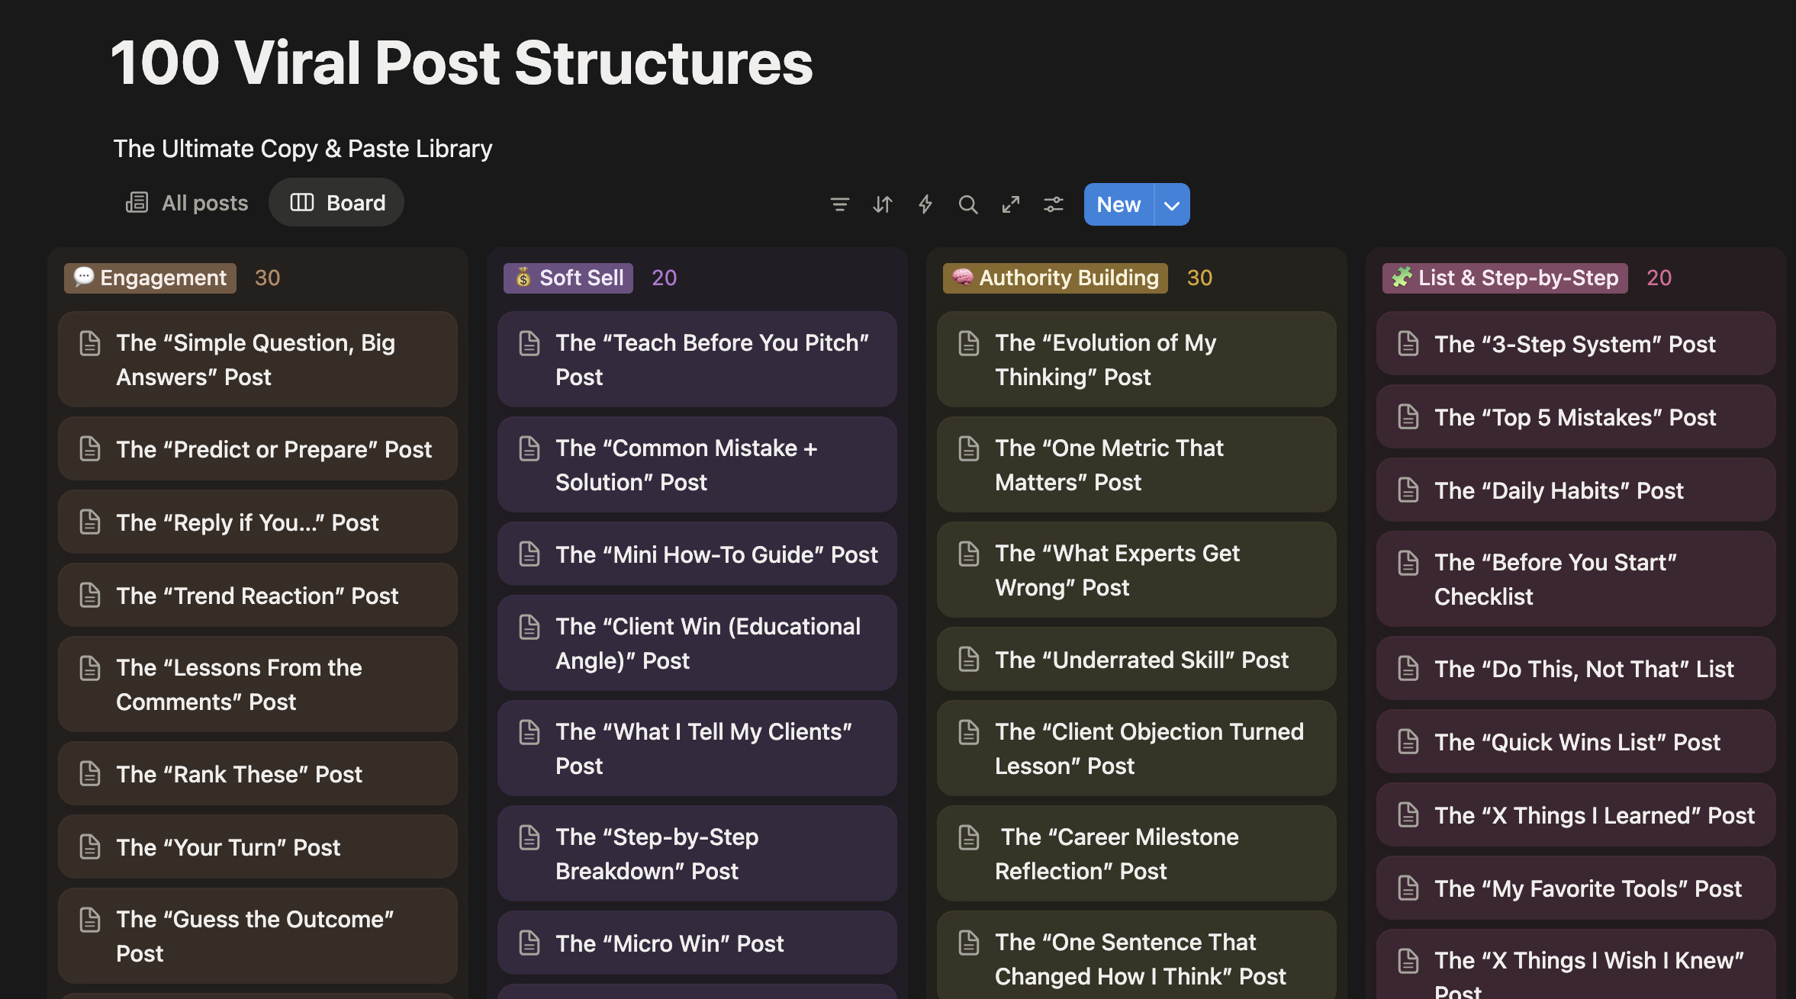Click page icon on "Micro Win" card
The height and width of the screenshot is (999, 1796).
(x=529, y=943)
